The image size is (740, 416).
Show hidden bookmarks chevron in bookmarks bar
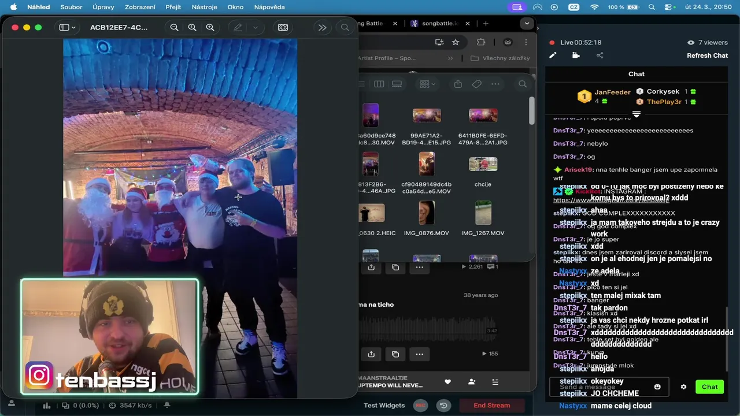point(450,58)
